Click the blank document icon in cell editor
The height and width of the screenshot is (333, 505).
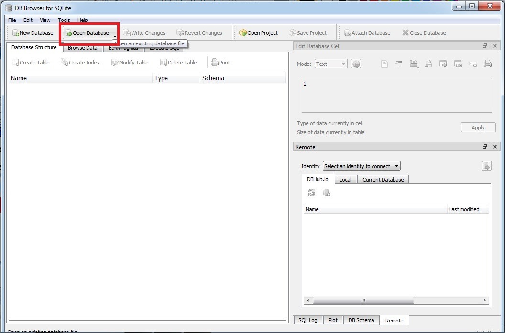pos(384,64)
